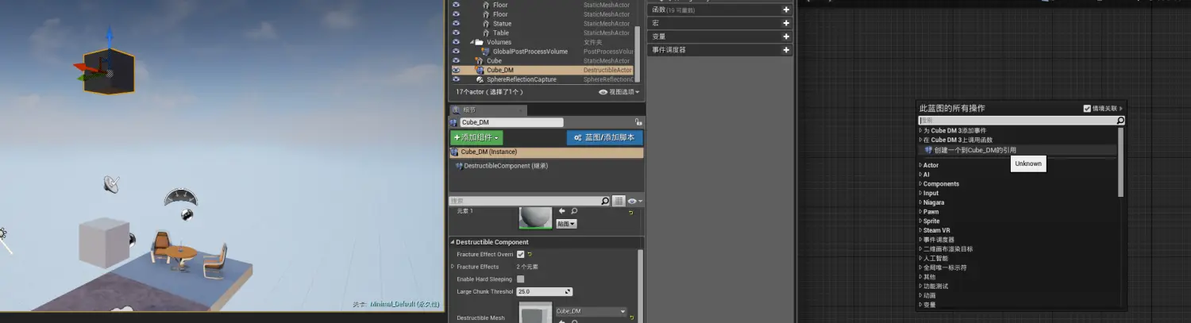
Task: Toggle visibility eye of GlobalPostProcessVolume
Action: [x=456, y=52]
